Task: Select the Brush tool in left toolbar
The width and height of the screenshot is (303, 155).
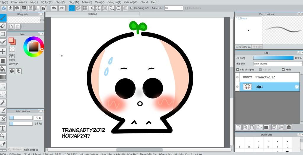Action: 3,18
